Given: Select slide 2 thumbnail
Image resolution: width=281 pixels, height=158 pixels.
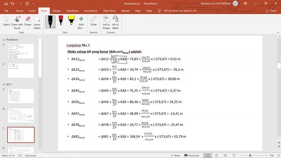Looking at the screenshot, I should 21,71.
